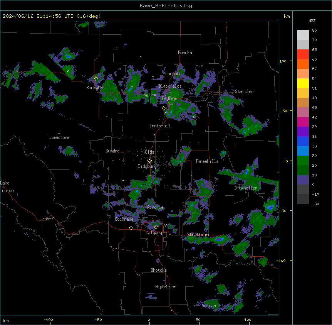Click the Olds label
Image resolution: width=332 pixels, height=325 pixels.
pos(149,152)
